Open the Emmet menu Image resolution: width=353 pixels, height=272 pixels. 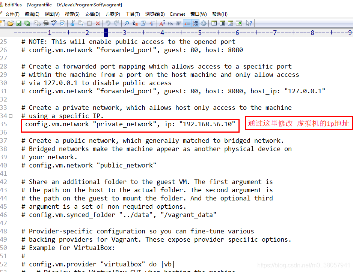tap(177, 14)
